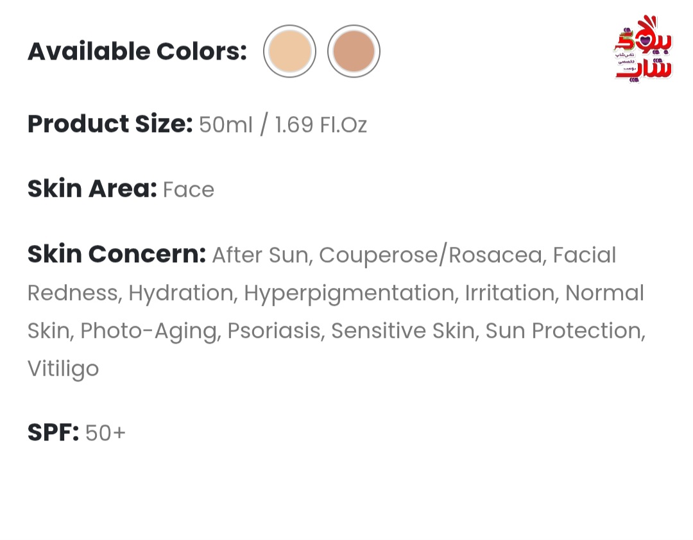Click the 50ml / 1.69 Fl.Oz value
This screenshot has width=693, height=540.
click(x=283, y=125)
